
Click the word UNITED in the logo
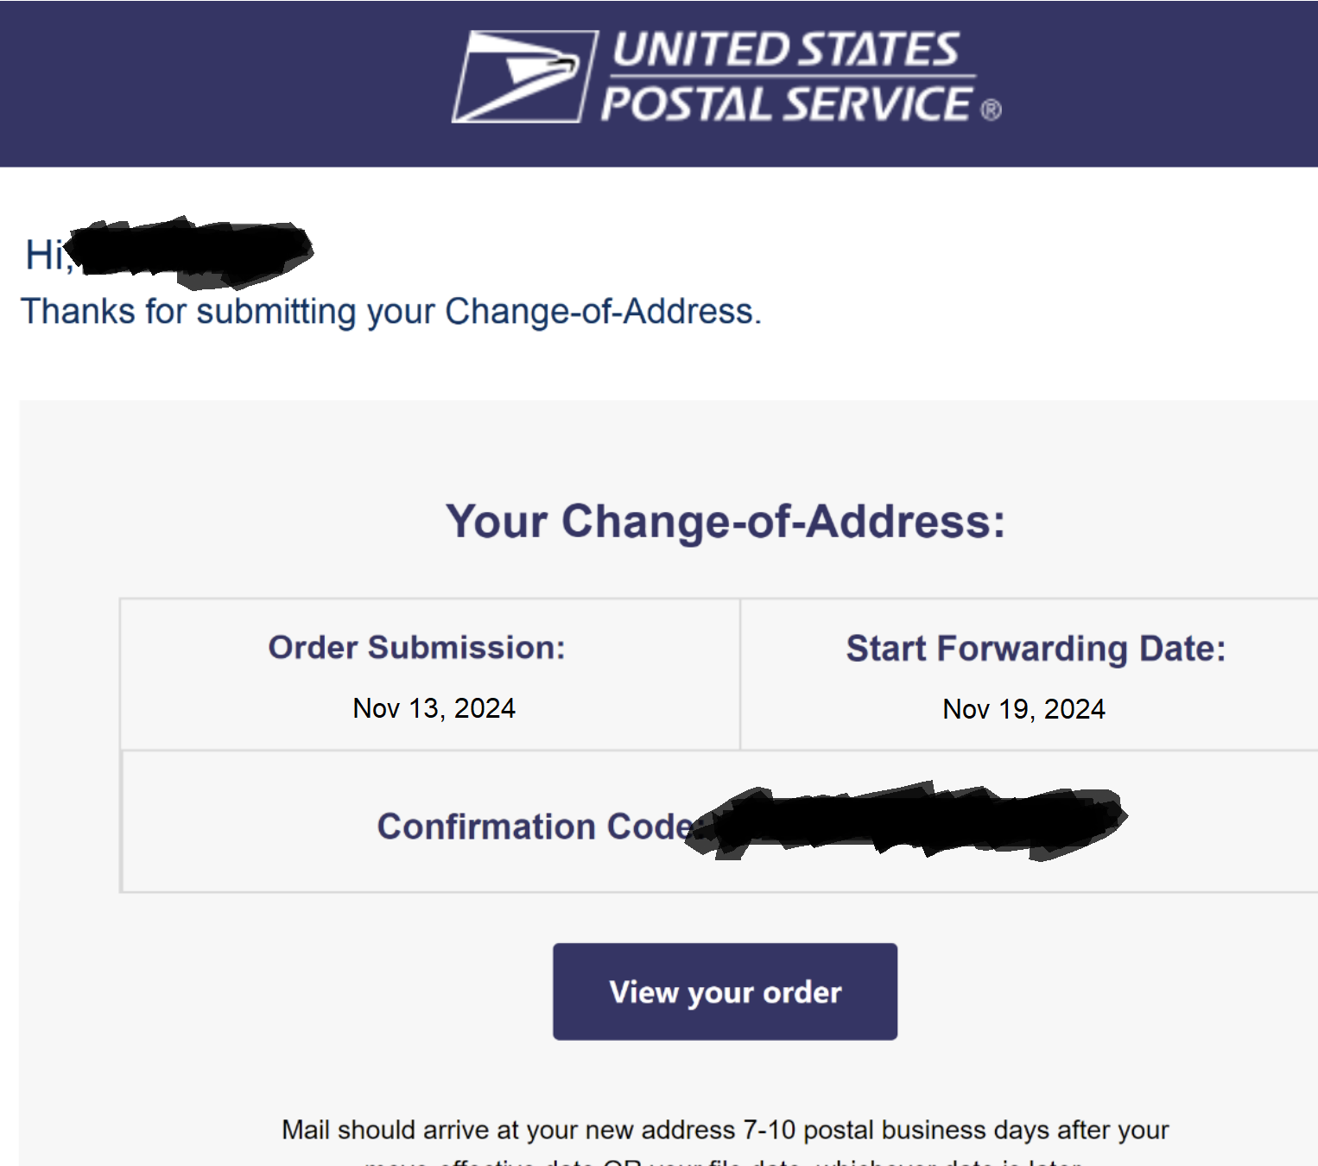(x=700, y=50)
